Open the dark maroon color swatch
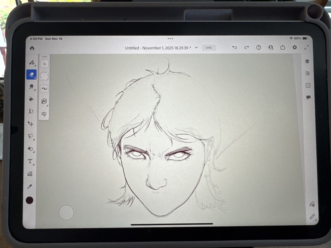This screenshot has height=248, width=331. [30, 200]
